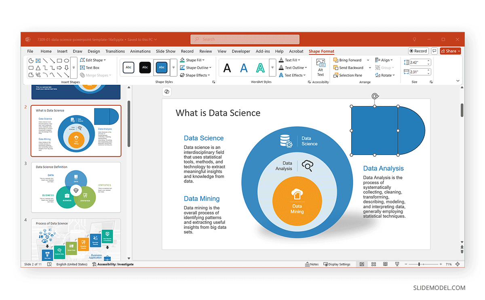
Task: Open Display Settings in status bar
Action: [x=337, y=264]
